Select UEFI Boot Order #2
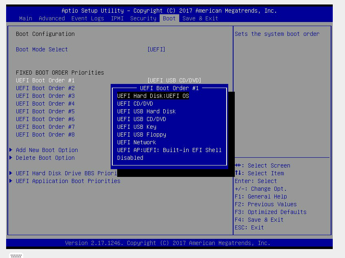Screen dimensions: 345x258 pyautogui.click(x=45, y=88)
